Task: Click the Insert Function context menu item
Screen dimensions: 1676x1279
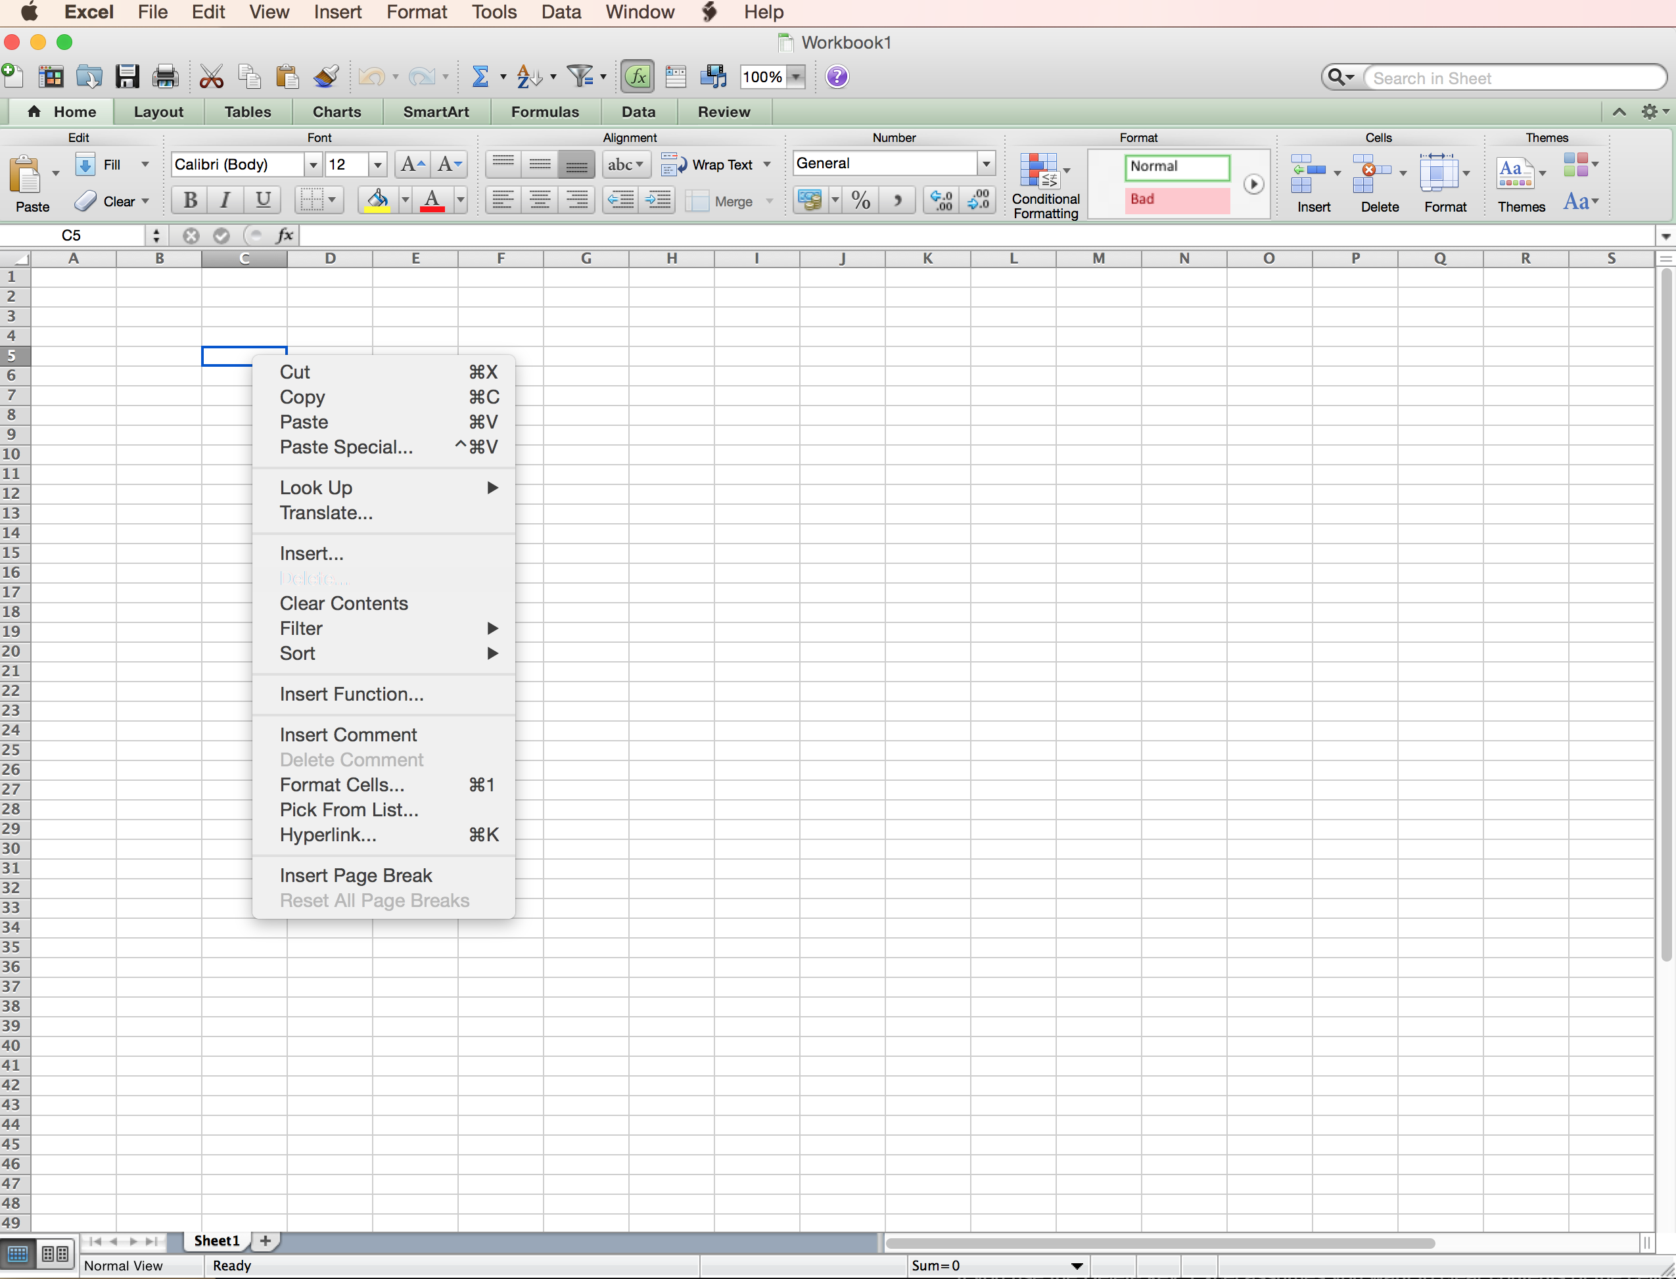Action: coord(350,693)
